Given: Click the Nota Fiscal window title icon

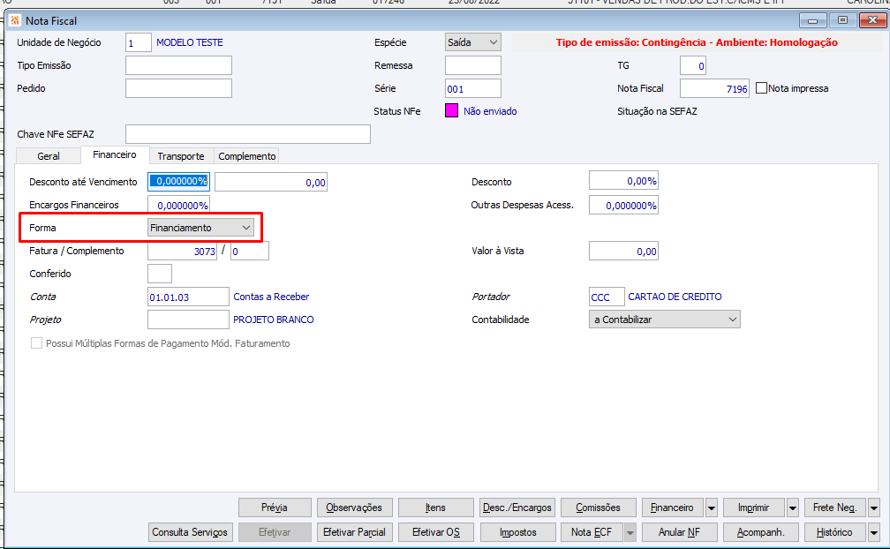Looking at the screenshot, I should click(x=15, y=20).
